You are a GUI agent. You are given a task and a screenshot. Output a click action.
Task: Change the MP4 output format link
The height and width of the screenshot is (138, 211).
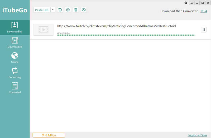(204, 11)
